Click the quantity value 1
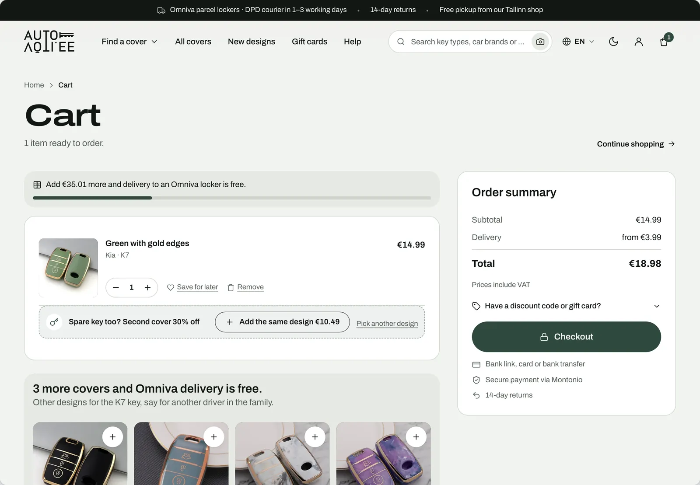This screenshot has width=700, height=485. pyautogui.click(x=131, y=287)
